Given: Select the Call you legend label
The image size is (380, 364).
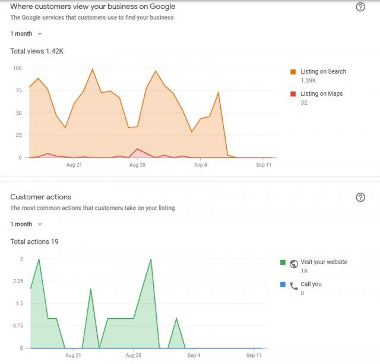Looking at the screenshot, I should click(311, 284).
